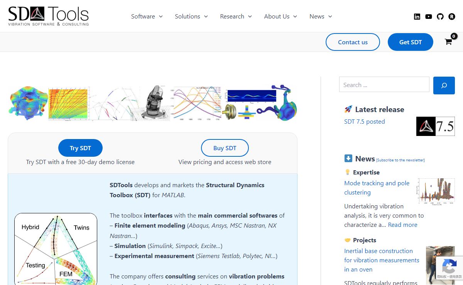Click the 'Projects' label in sidebar
This screenshot has width=463, height=285.
(x=365, y=240)
